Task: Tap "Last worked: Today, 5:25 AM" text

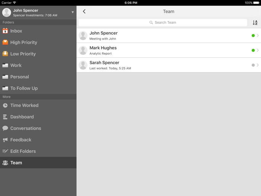Action: (x=110, y=68)
